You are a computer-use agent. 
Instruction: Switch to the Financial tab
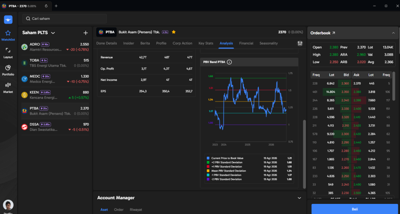[x=246, y=43]
